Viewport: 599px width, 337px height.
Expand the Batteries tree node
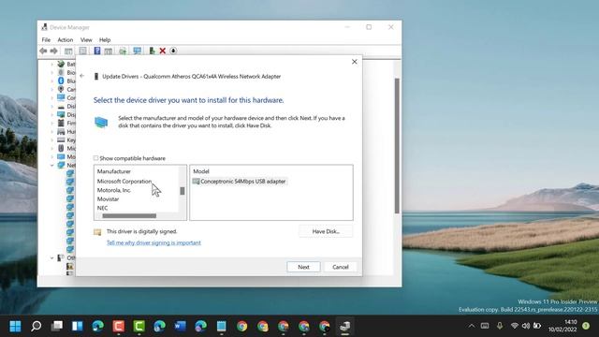tap(52, 65)
